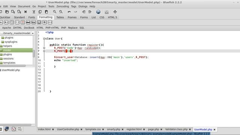Image resolution: width=240 pixels, height=135 pixels.
Task: Open the SQL snippets menu
Action: point(82,28)
